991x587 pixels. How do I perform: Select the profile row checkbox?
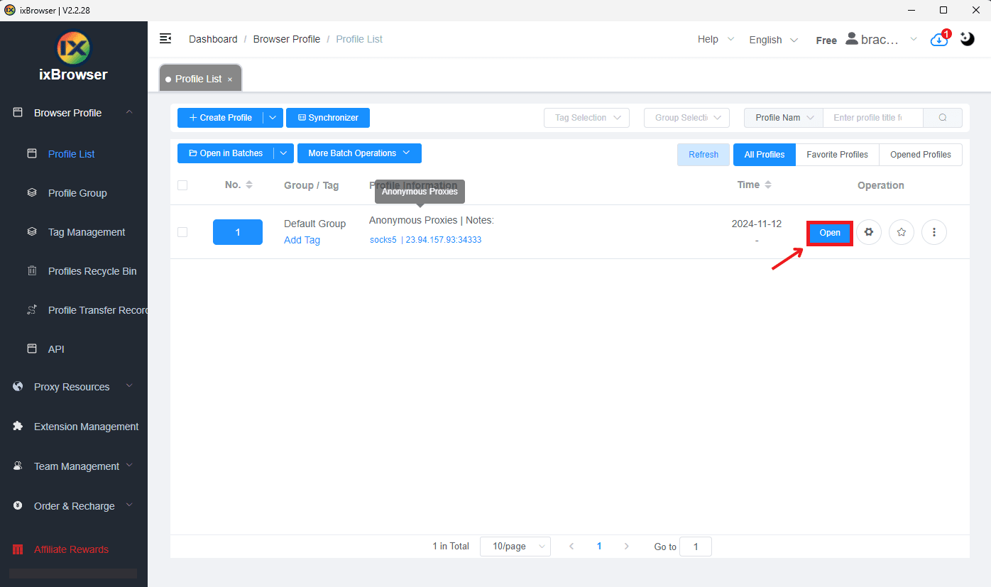(182, 232)
